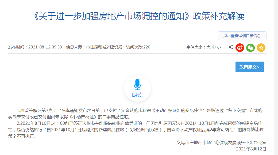The image size is (278, 155).
Task: Share the article to Sina Weibo
Action: pyautogui.click(x=240, y=48)
